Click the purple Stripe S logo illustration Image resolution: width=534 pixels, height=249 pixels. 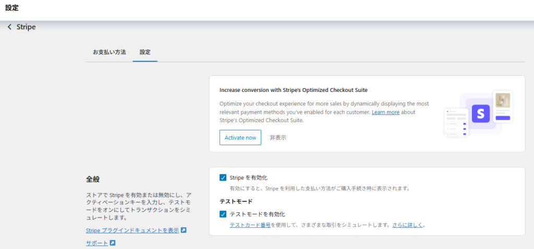481,113
